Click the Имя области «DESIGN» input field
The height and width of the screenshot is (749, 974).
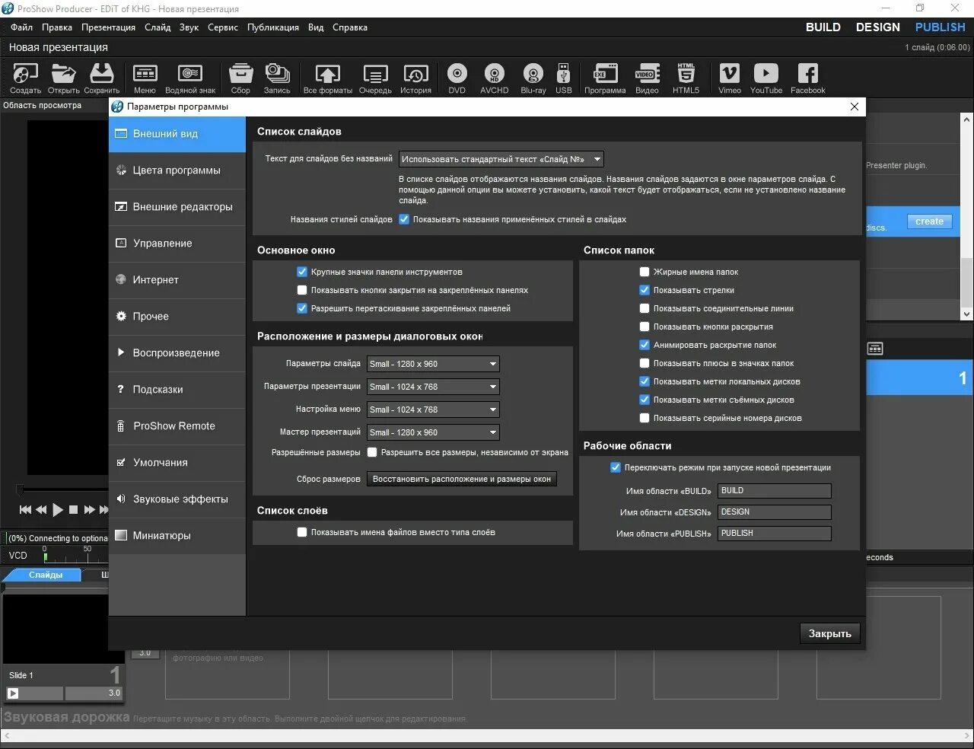(x=775, y=512)
